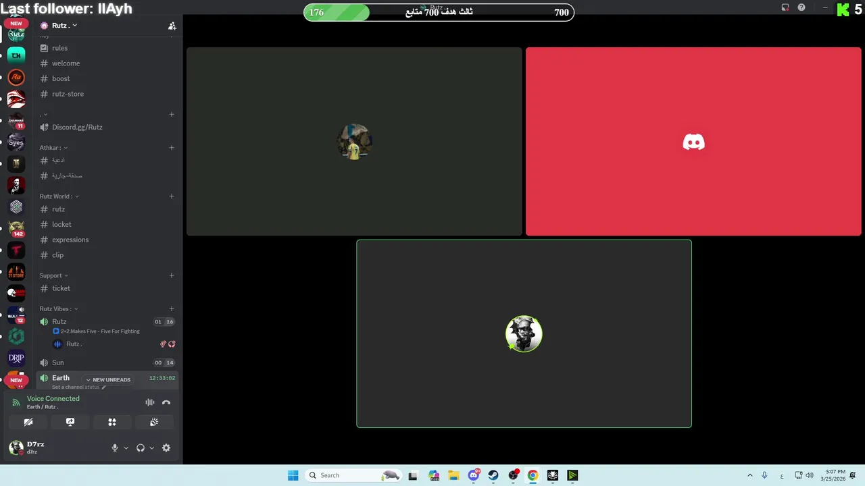The width and height of the screenshot is (865, 486).
Task: Open Google Chrome from the taskbar
Action: (x=533, y=475)
